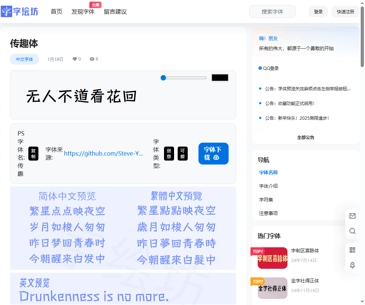Toggle the 可爱 font type tag
The image size is (365, 305).
pyautogui.click(x=183, y=153)
